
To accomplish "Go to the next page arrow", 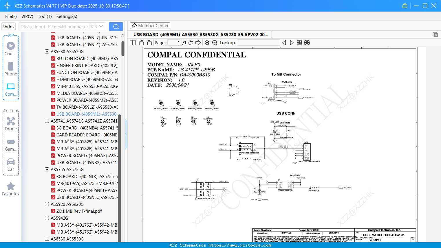I will click(x=198, y=43).
